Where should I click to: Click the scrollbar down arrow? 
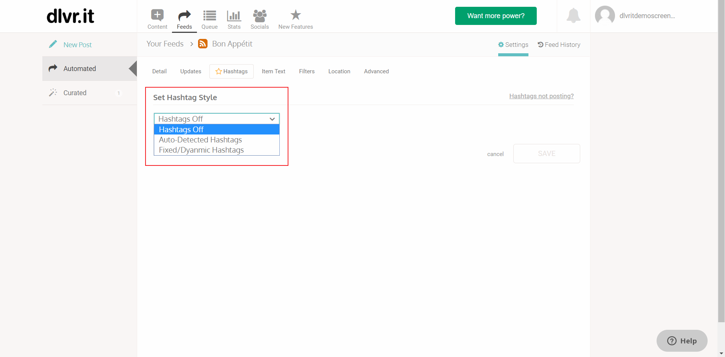(721, 354)
